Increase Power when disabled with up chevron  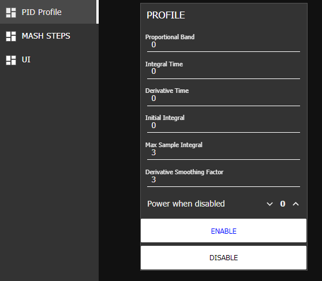[x=295, y=204]
